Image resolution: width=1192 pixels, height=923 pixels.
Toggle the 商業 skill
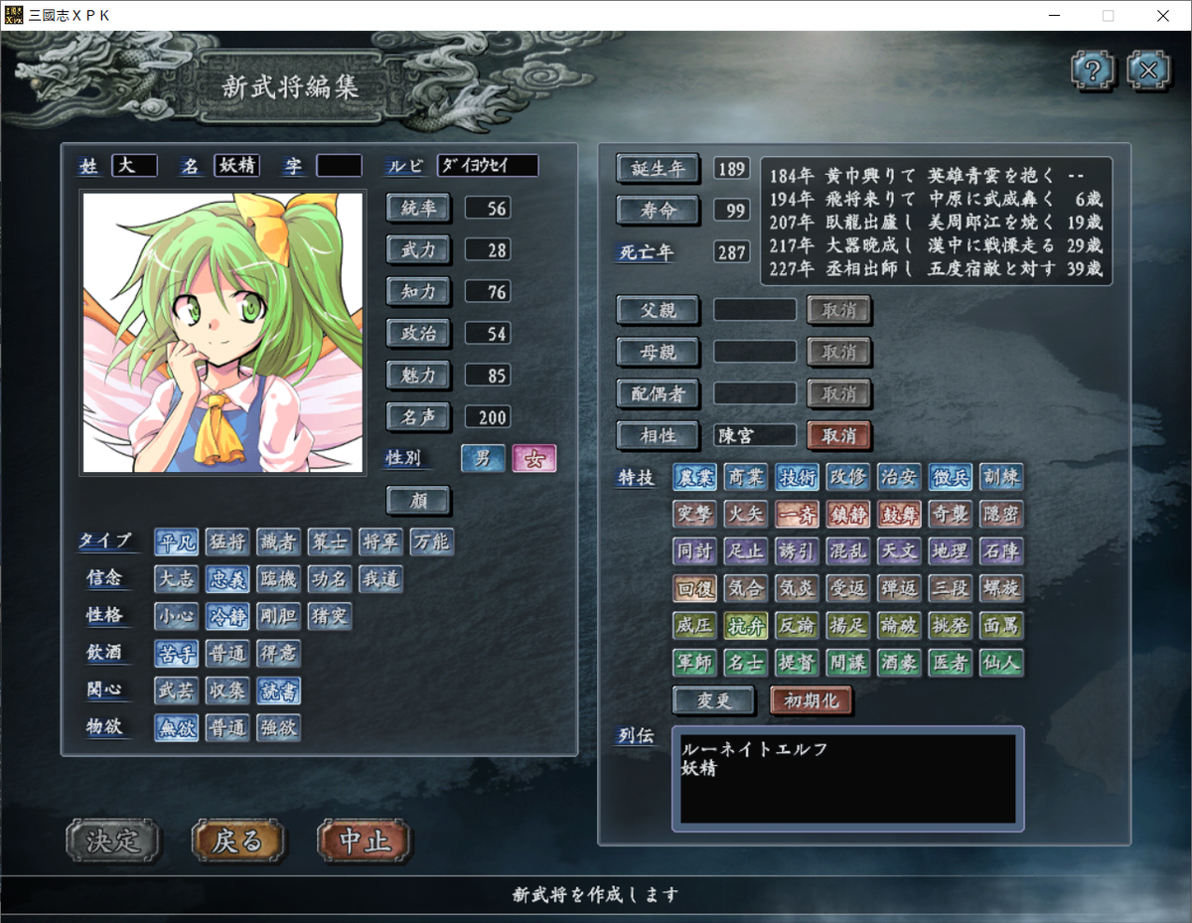(745, 478)
